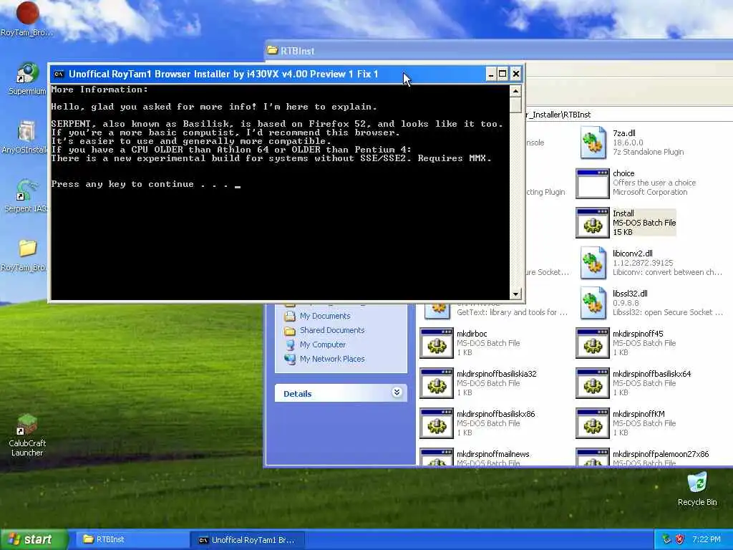Viewport: 733px width, 550px height.
Task: Click the RTBInst folder icon in title bar
Action: 272,51
